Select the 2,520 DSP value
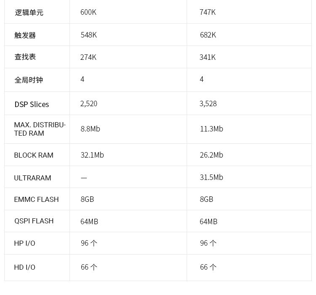Image resolution: width=316 pixels, height=295 pixels. click(89, 104)
